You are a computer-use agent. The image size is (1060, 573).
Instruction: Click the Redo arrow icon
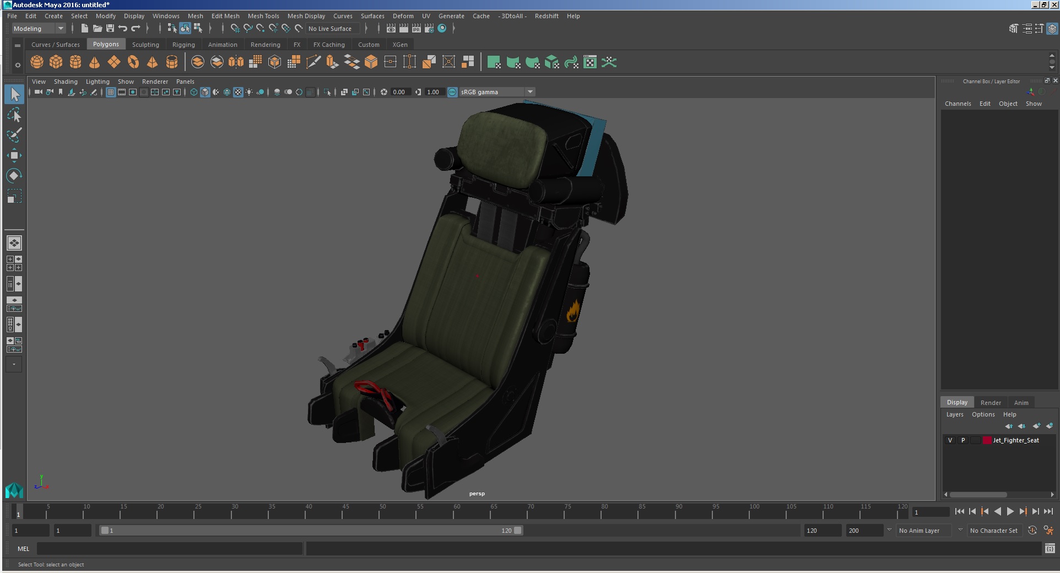(136, 29)
